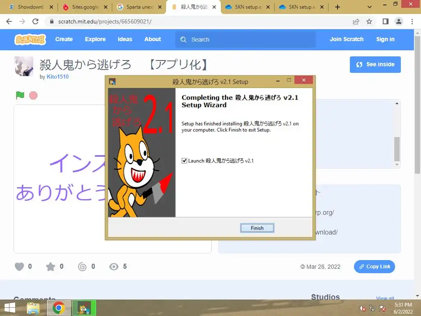Click the share page icon
Screen dimensions: 421x316
(x=356, y=21)
